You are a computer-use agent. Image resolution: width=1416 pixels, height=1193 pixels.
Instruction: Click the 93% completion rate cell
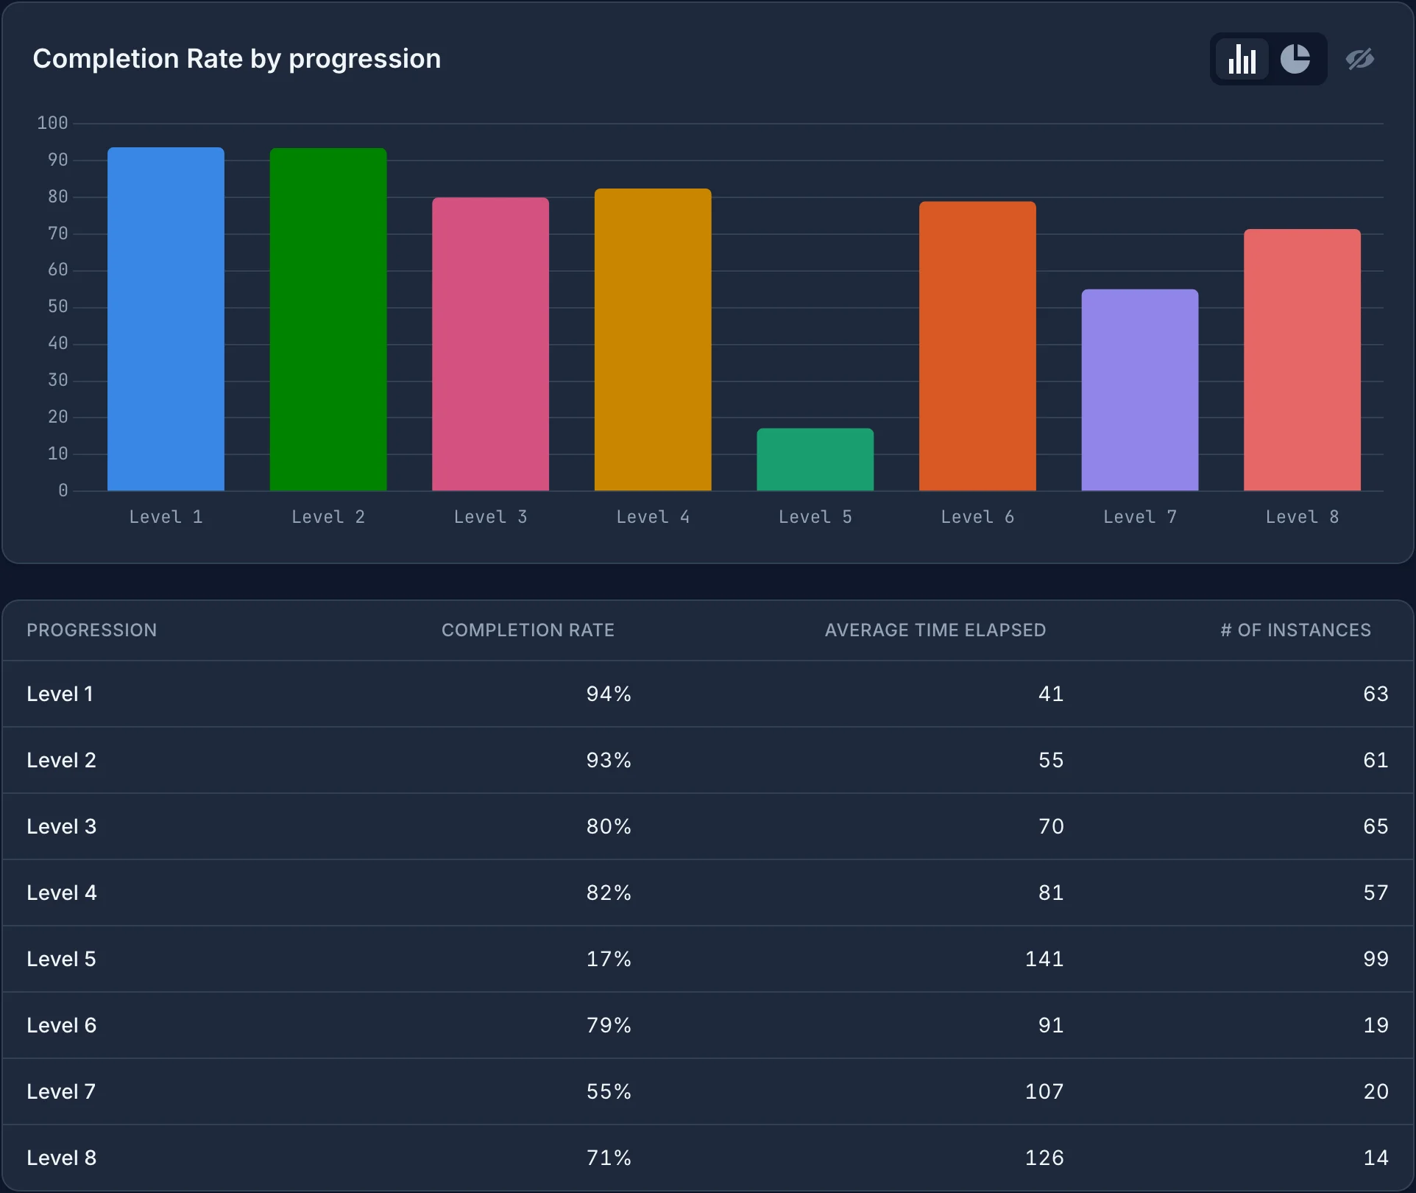point(609,760)
